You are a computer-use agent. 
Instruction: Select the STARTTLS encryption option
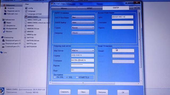click(77, 77)
